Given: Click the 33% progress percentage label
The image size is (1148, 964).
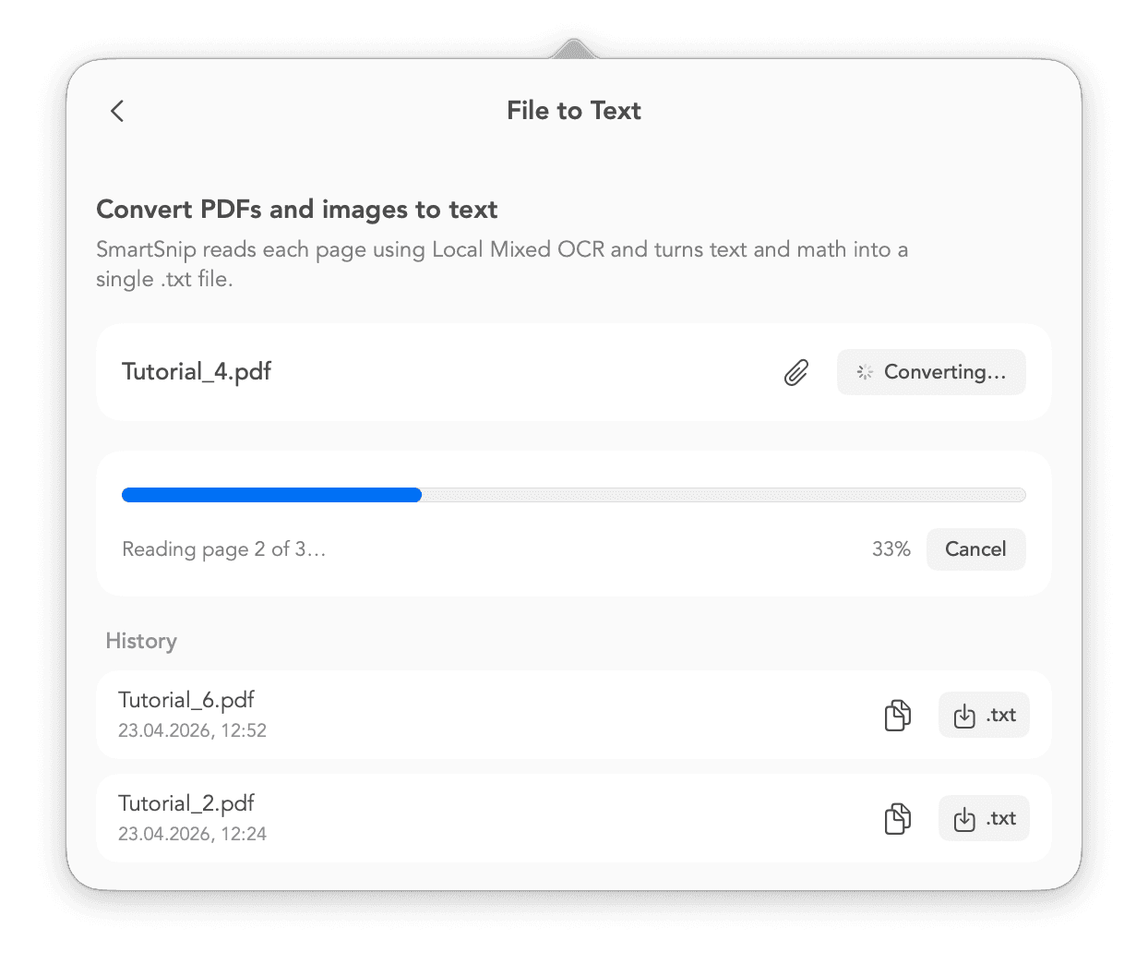Looking at the screenshot, I should point(891,548).
